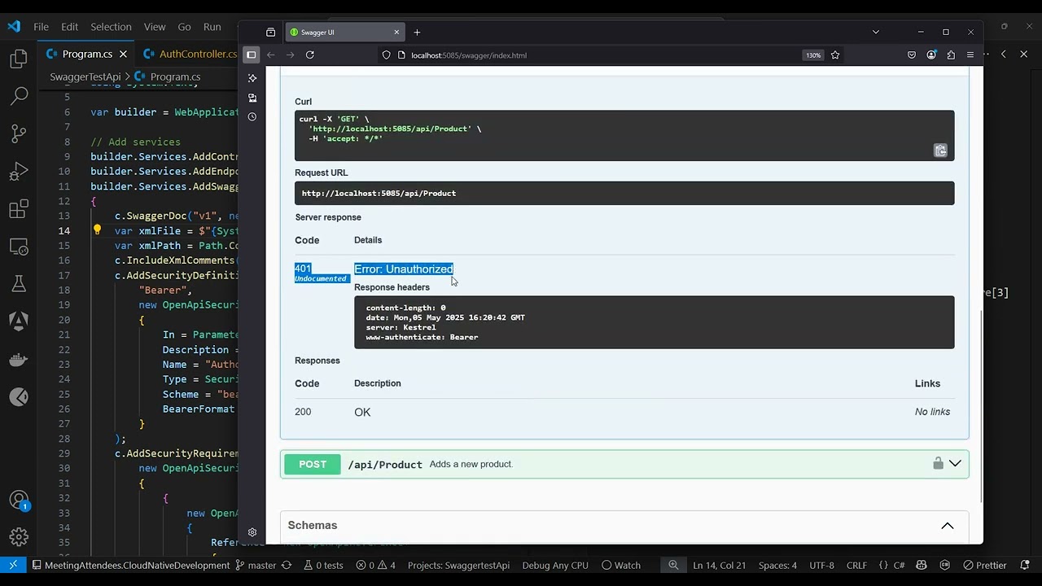The height and width of the screenshot is (586, 1042).
Task: Bookmark this page with the star icon
Action: [x=835, y=55]
